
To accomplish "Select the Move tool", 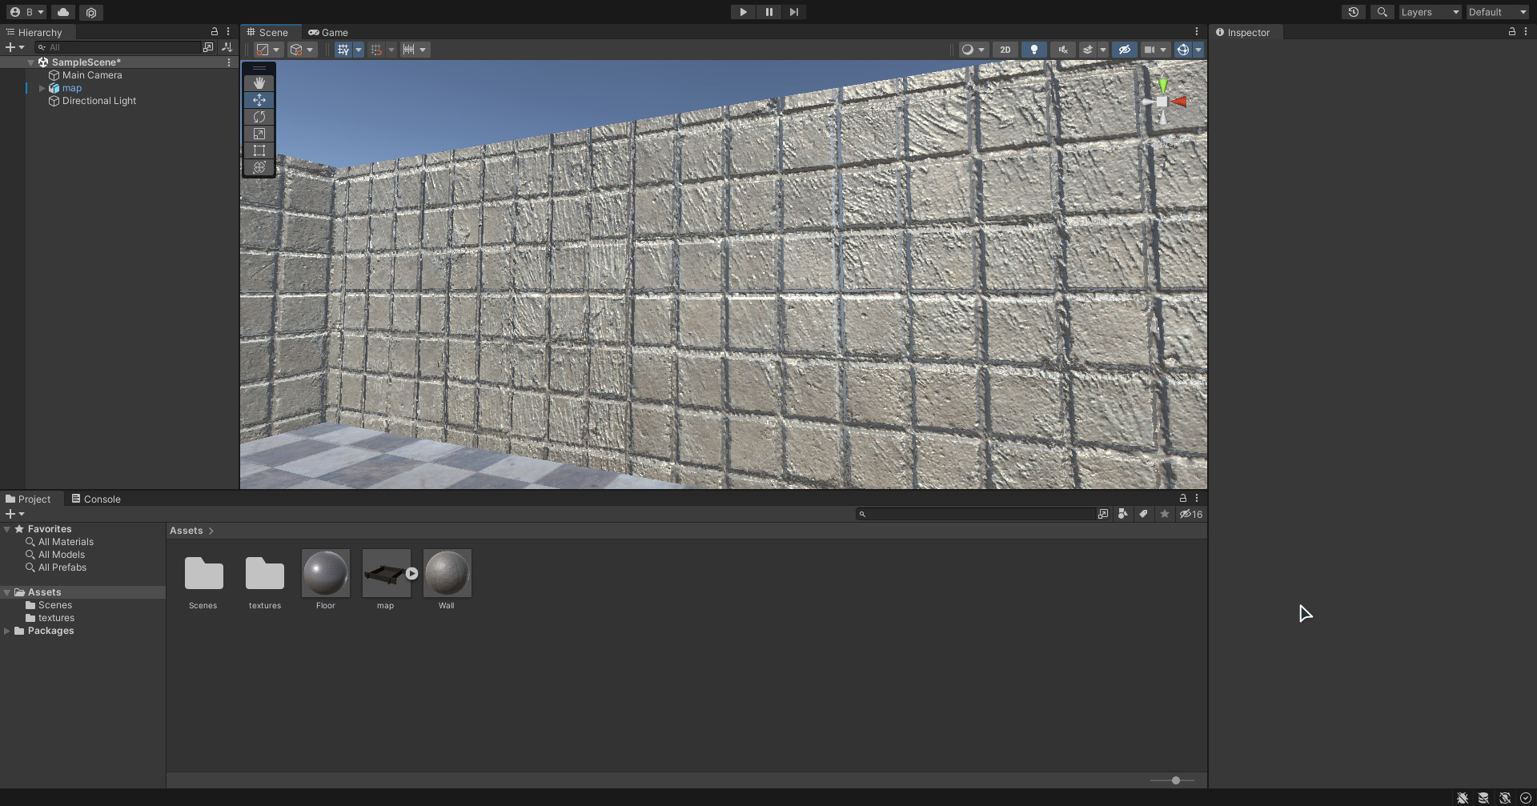I will point(259,100).
